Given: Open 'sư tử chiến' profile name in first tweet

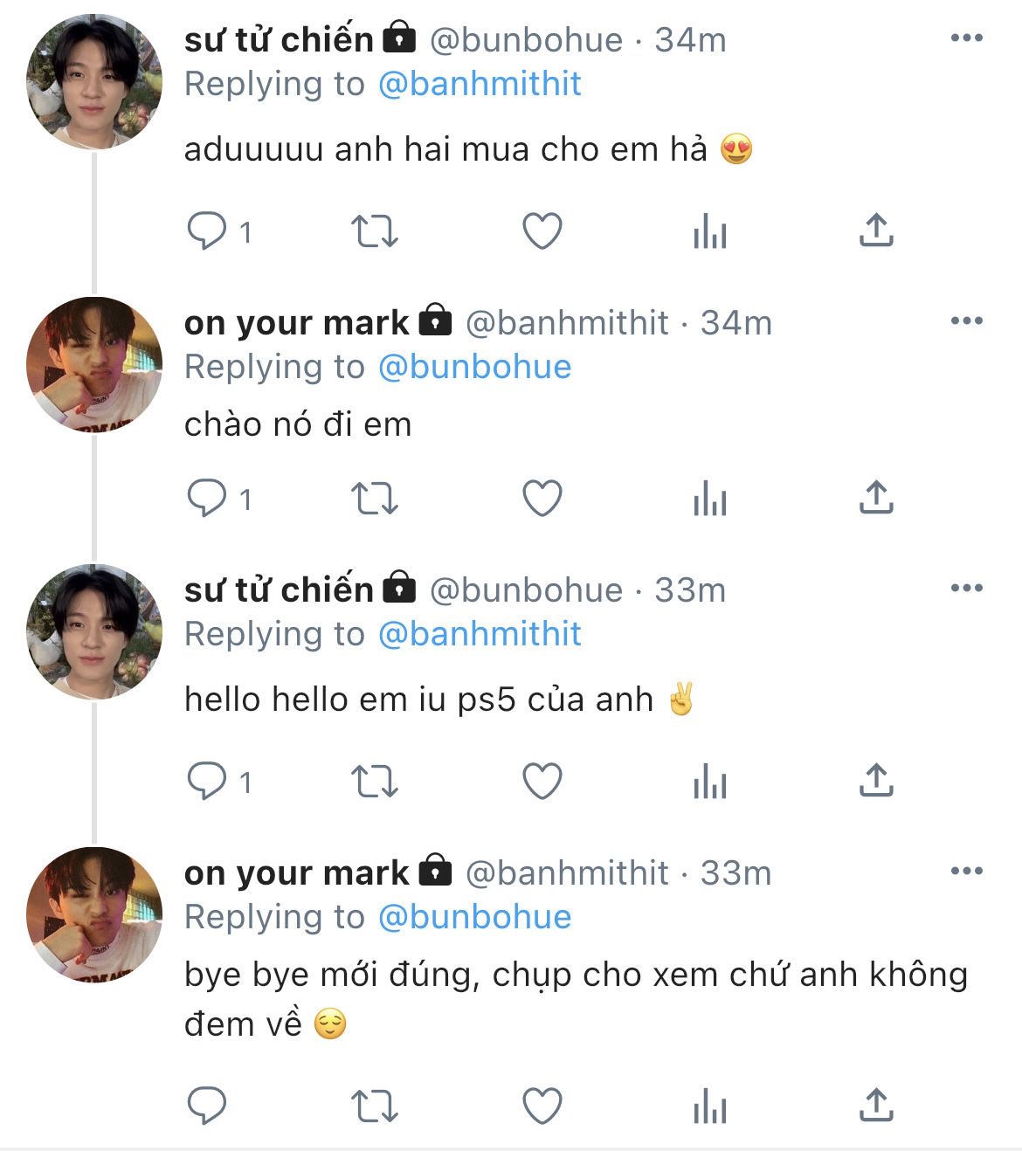Looking at the screenshot, I should tap(279, 39).
